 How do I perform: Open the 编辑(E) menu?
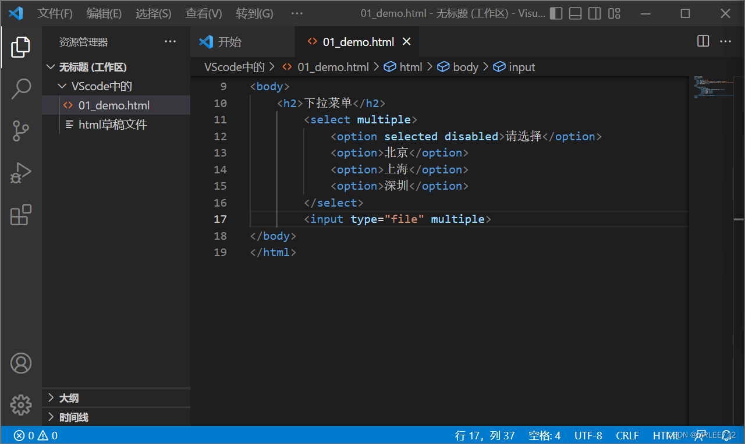click(x=104, y=13)
